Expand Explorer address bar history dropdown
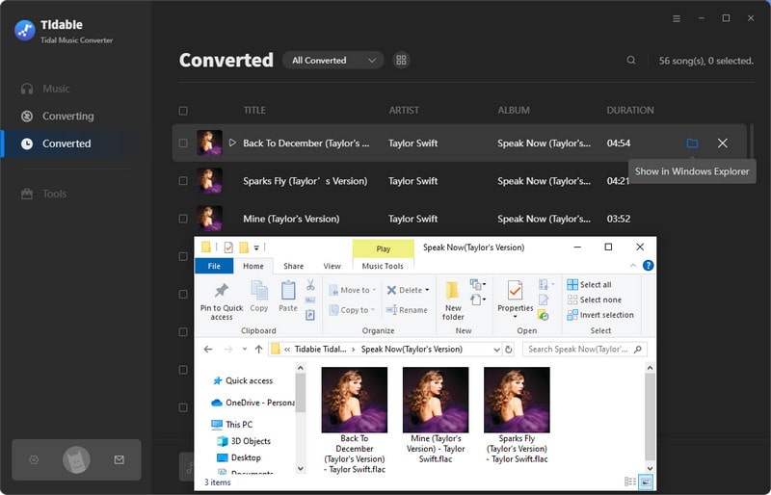This screenshot has height=495, width=771. tap(496, 350)
